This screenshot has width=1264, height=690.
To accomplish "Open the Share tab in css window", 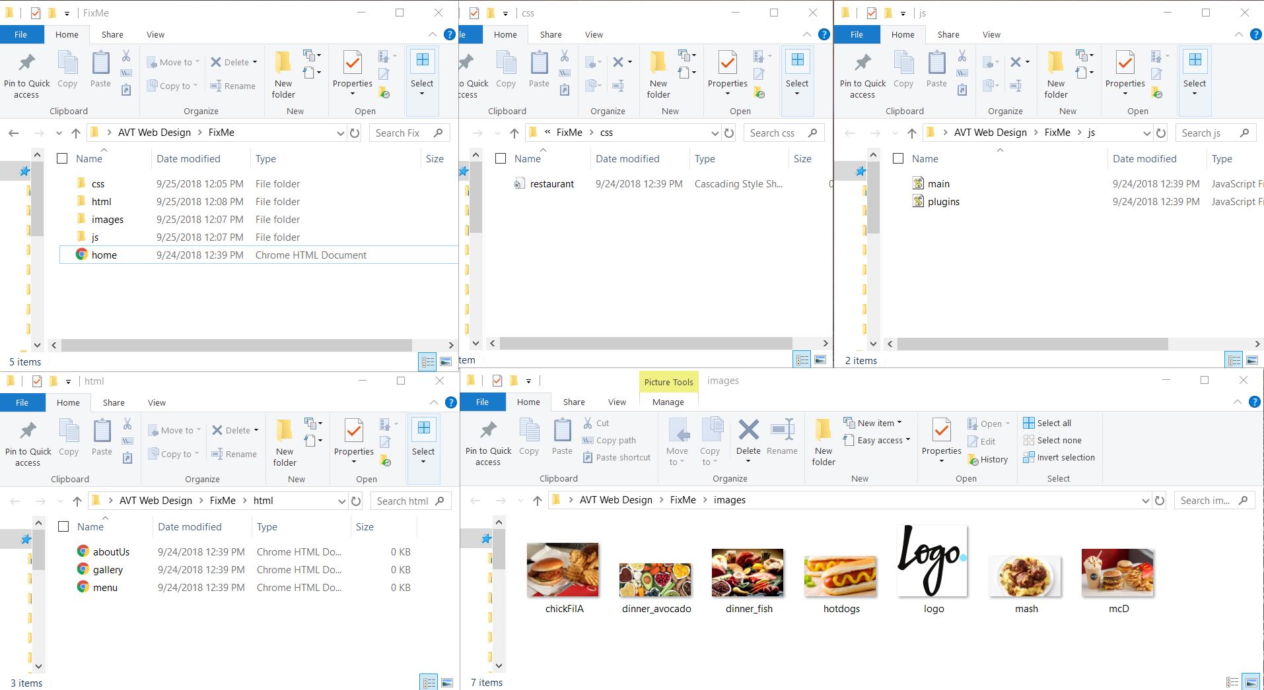I will (551, 34).
